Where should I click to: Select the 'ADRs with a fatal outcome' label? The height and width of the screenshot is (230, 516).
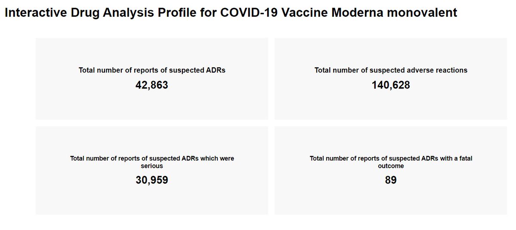[391, 158]
